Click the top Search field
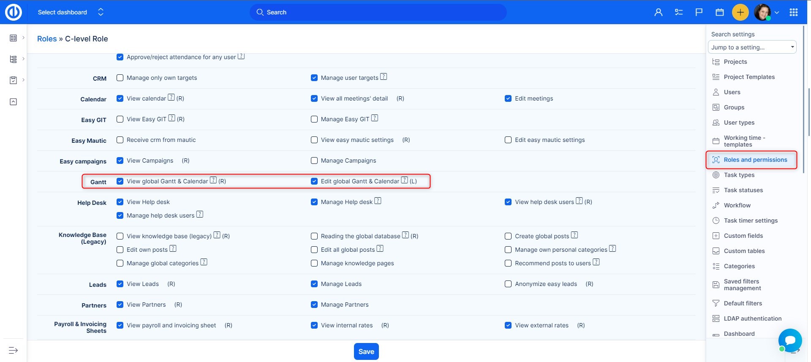Screen dimensions: 811x362 tap(378, 12)
